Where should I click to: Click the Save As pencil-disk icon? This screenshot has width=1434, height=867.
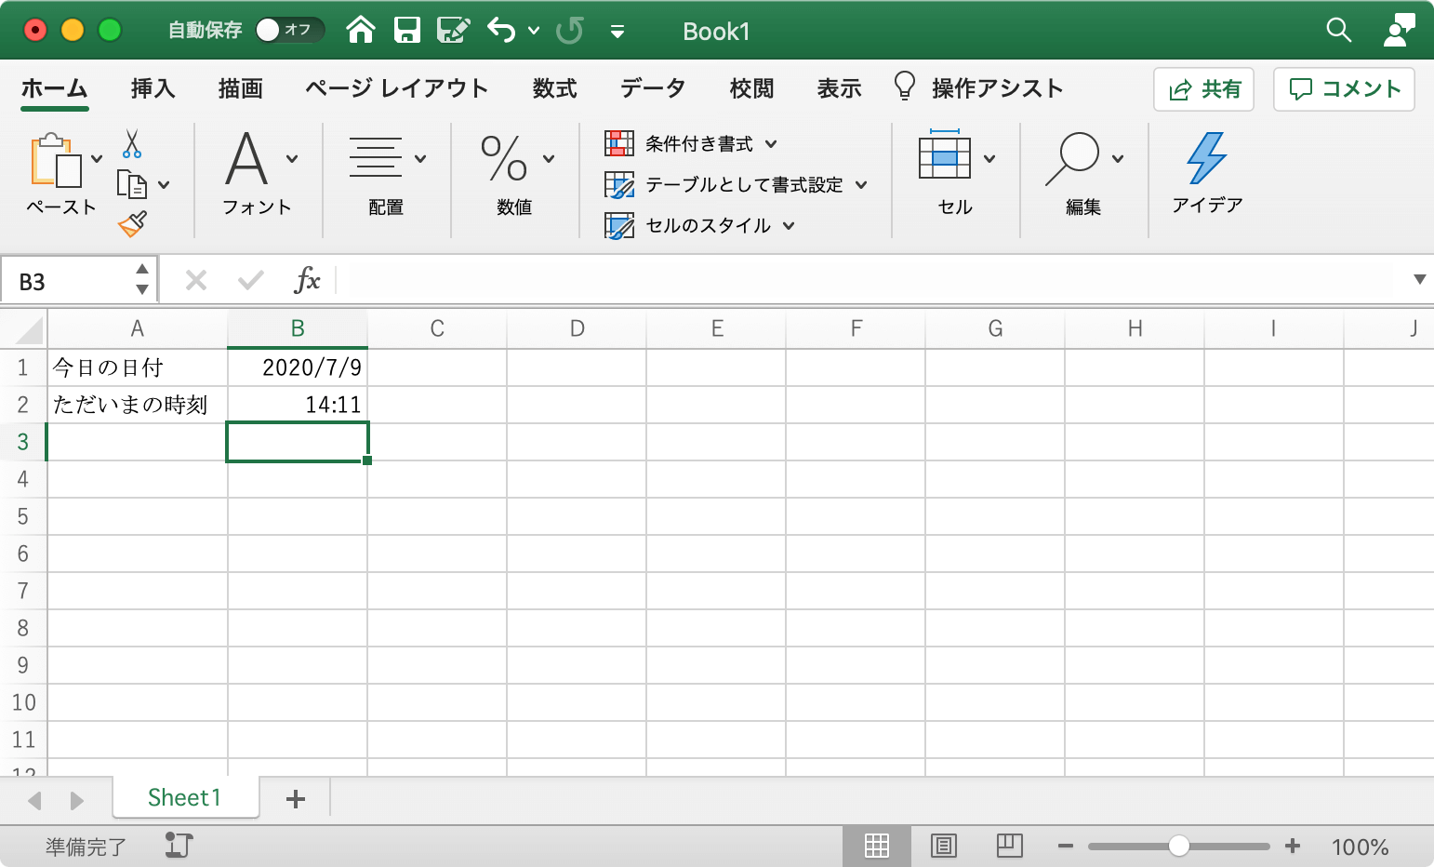[x=453, y=31]
